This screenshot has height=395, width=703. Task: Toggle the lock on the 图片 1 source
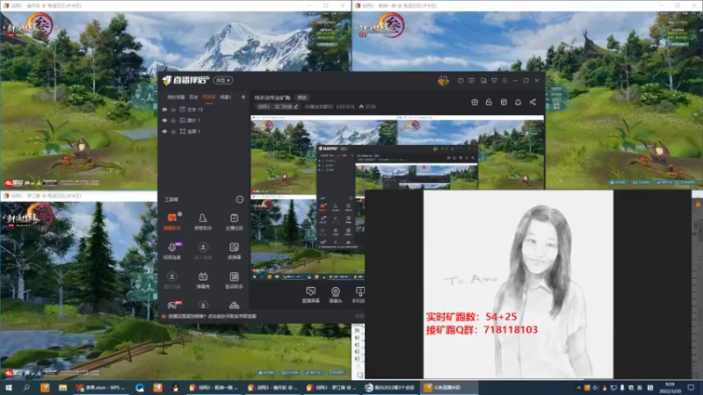pyautogui.click(x=173, y=120)
